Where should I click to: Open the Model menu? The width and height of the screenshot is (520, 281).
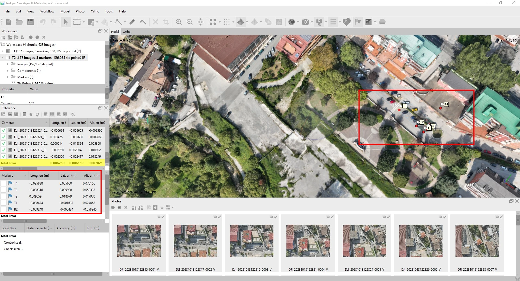(x=65, y=11)
